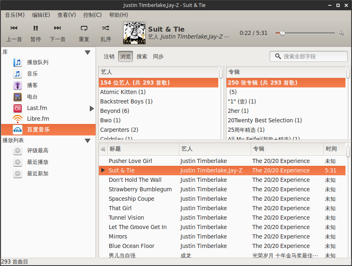This screenshot has width=352, height=266.
Task: Open 播客 podcasts source
Action: pyautogui.click(x=48, y=85)
